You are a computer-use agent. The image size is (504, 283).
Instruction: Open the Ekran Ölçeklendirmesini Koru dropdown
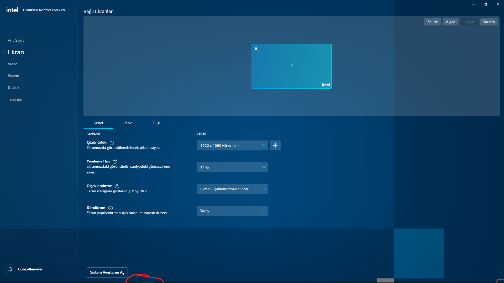(x=232, y=189)
